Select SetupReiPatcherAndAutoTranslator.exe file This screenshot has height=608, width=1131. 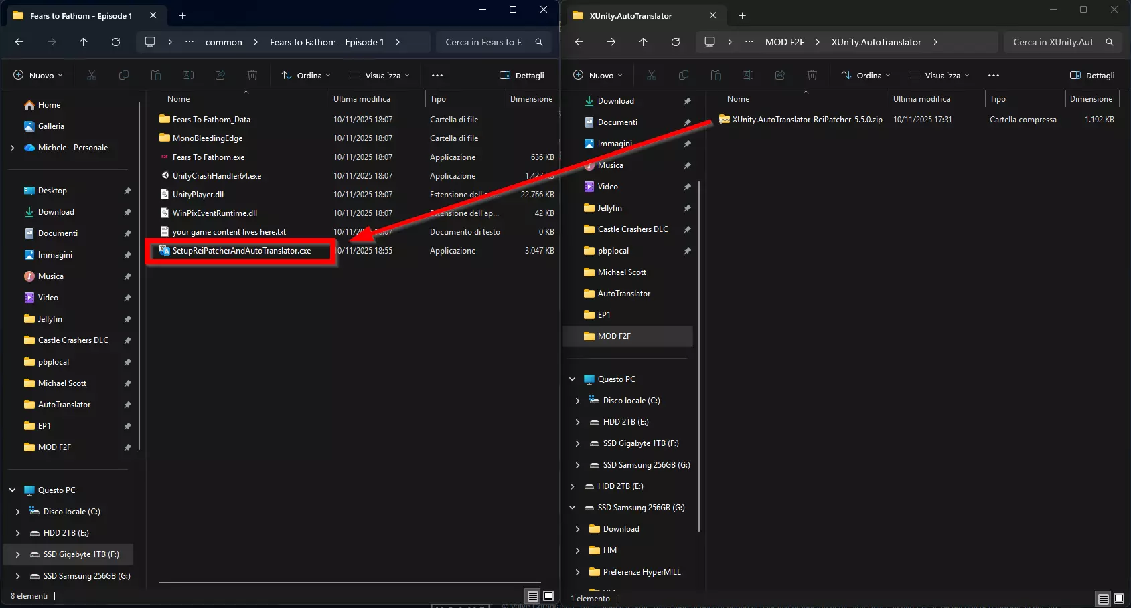[x=241, y=251]
